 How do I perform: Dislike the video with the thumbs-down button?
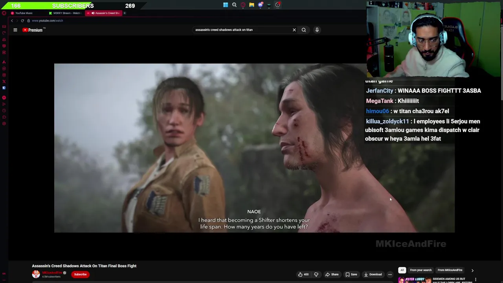pos(316,274)
